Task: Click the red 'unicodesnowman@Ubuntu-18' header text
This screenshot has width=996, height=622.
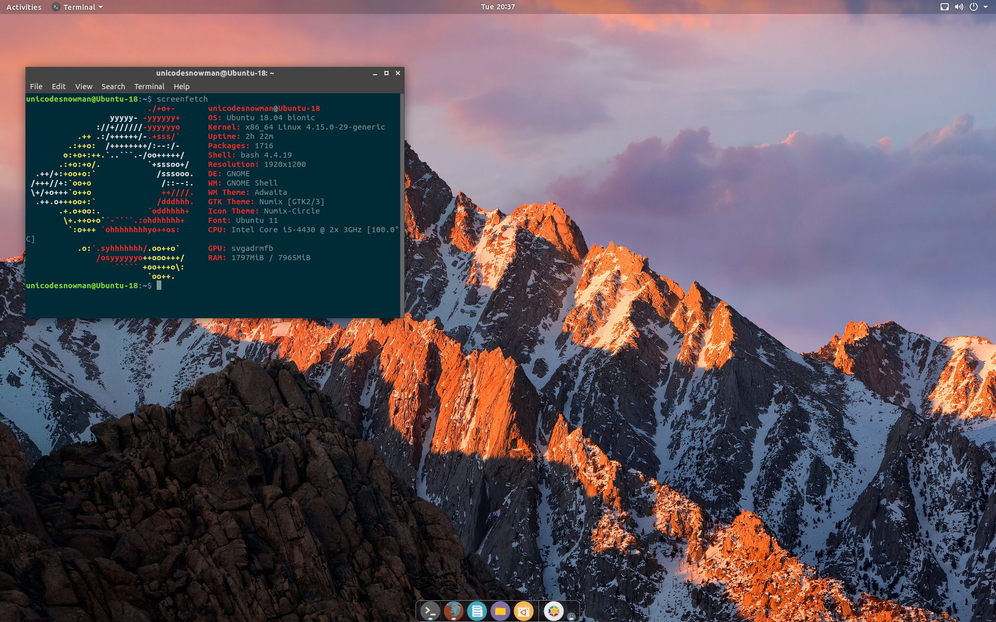Action: coord(264,108)
